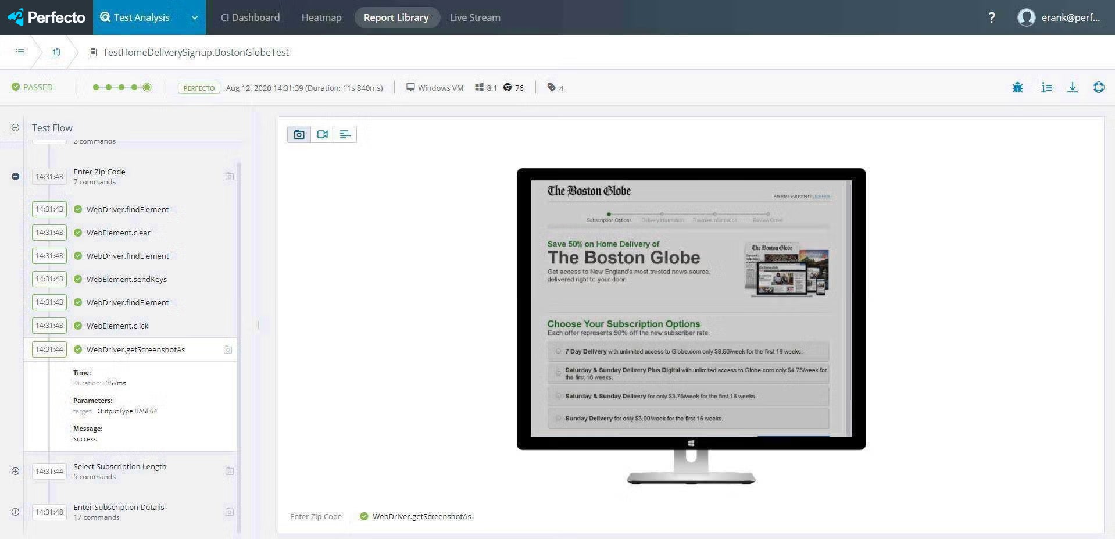Click the Enter Subscription Details screenshot icon
This screenshot has width=1115, height=539.
coord(230,512)
